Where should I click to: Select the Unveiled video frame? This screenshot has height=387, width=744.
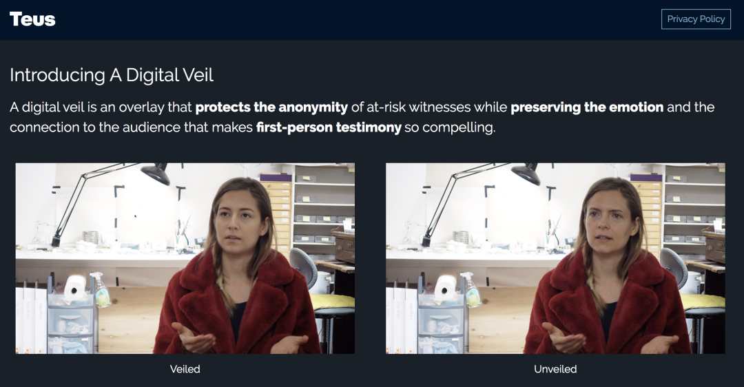pyautogui.click(x=555, y=258)
